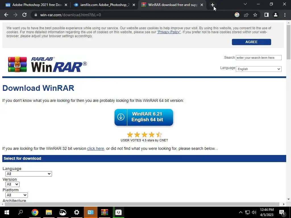Screen dimensions: 291x218
Task: Close the WinRAR download tab
Action: tap(202, 5)
